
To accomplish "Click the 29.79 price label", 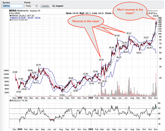I will point(38,65).
